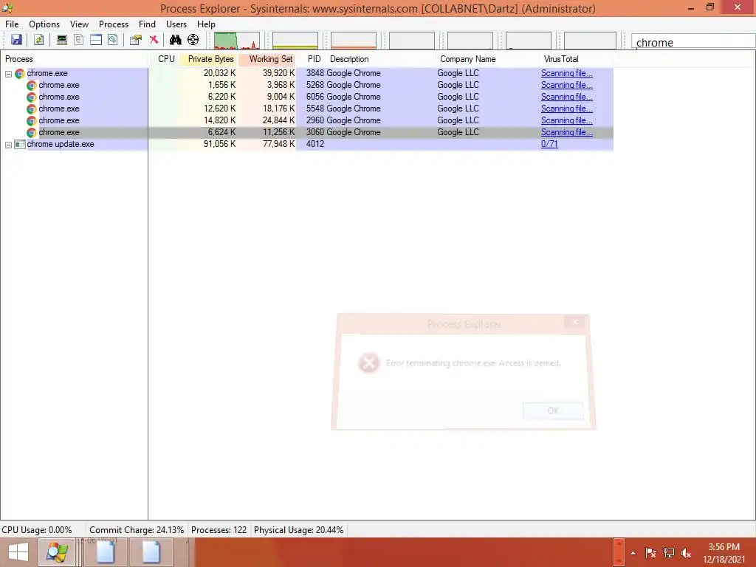Open the Scanning file link for PID 2960
Image resolution: width=756 pixels, height=567 pixels.
[566, 120]
